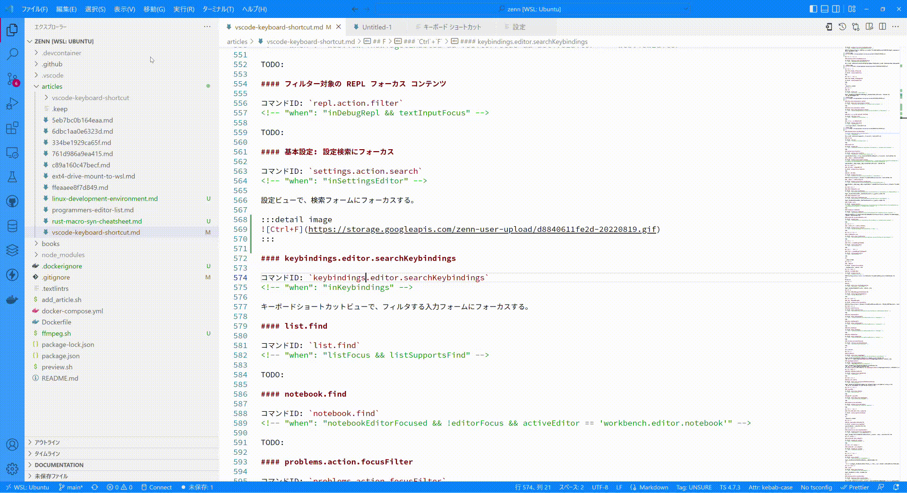Toggle the secondary side bar visibility
The height and width of the screenshot is (493, 907).
(x=836, y=9)
